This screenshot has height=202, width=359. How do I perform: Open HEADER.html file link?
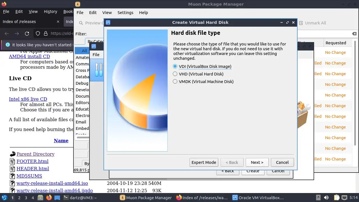pyautogui.click(x=33, y=169)
